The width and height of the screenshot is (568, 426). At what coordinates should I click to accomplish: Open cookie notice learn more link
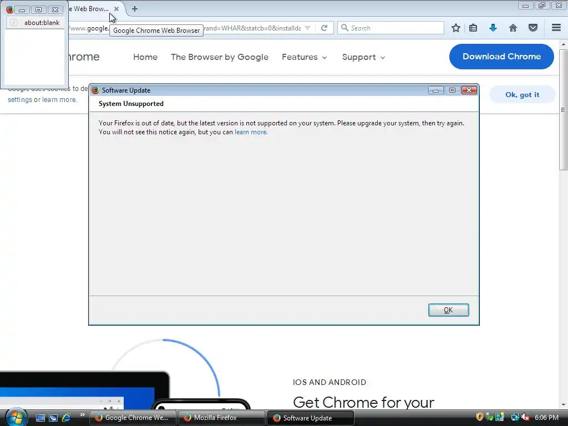point(59,100)
